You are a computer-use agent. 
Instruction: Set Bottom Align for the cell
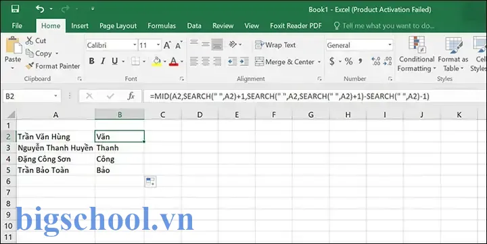coord(217,44)
